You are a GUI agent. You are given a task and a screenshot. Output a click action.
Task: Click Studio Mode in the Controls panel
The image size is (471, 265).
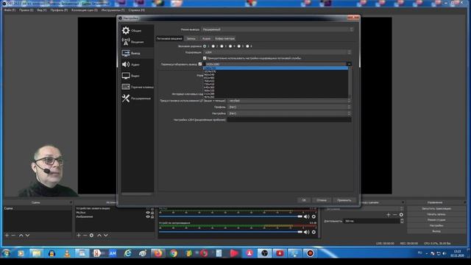tap(436, 220)
